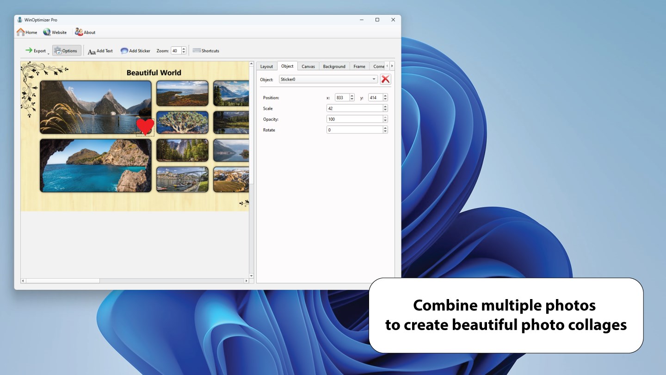
Task: Increase Zoom with the up arrow
Action: 184,49
